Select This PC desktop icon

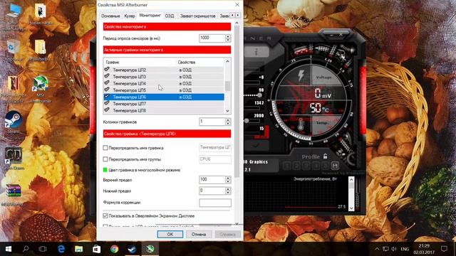coord(13,16)
